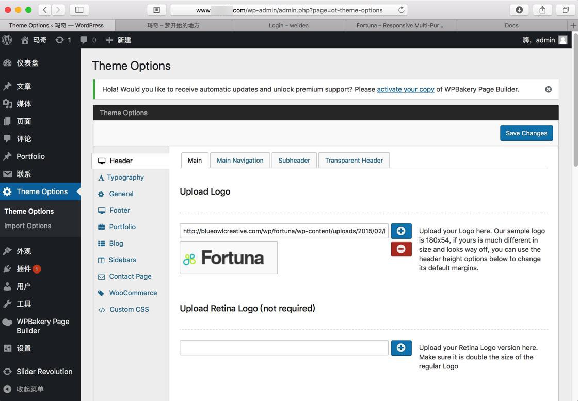Open the 新建 new content menu
Image resolution: width=578 pixels, height=401 pixels.
pyautogui.click(x=119, y=40)
